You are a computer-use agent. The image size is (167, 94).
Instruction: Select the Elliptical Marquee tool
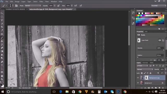2,17
